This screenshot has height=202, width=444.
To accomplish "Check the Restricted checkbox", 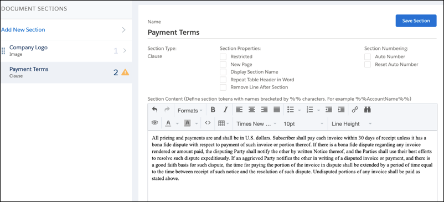I will pos(223,56).
